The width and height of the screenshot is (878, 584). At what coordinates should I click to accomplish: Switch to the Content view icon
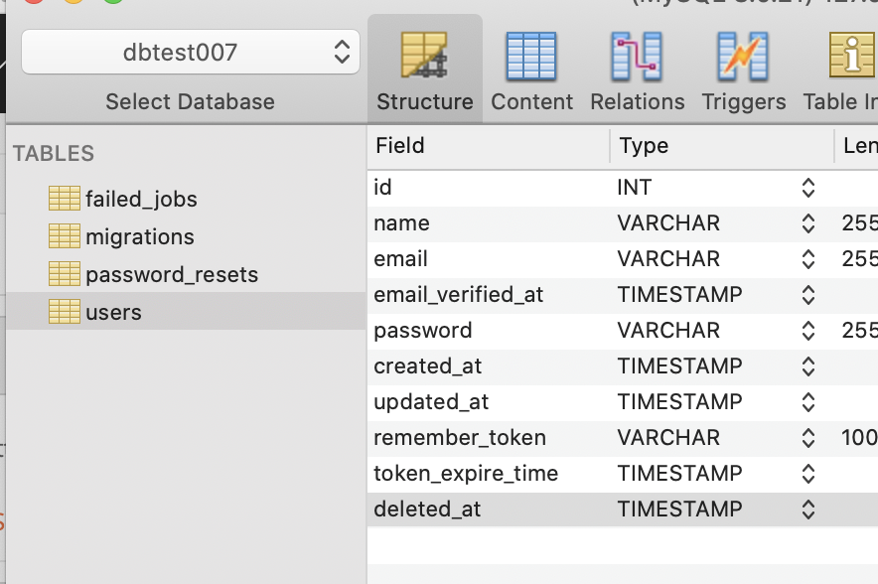[x=531, y=58]
